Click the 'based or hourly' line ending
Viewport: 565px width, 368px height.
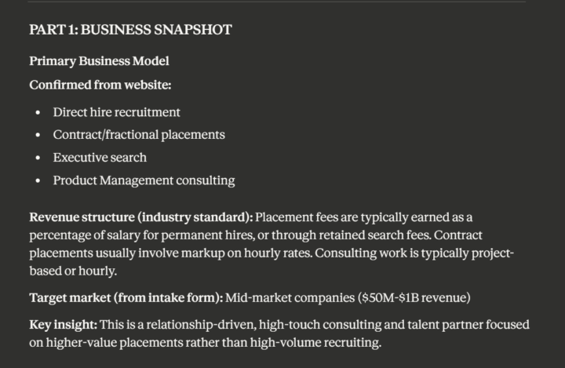pyautogui.click(x=73, y=271)
